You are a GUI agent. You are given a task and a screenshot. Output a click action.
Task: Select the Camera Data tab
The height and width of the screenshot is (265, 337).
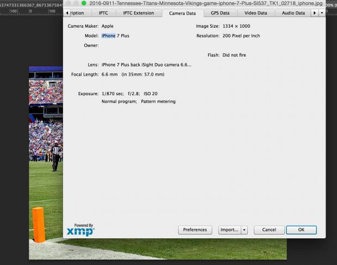[182, 13]
